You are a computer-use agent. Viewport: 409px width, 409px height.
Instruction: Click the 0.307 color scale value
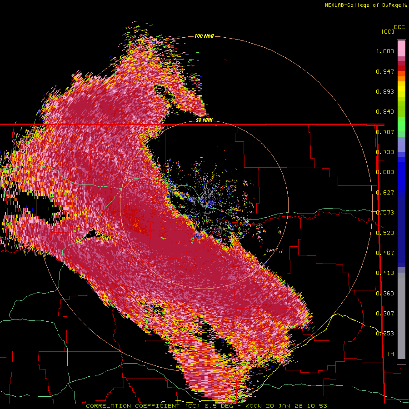(385, 314)
